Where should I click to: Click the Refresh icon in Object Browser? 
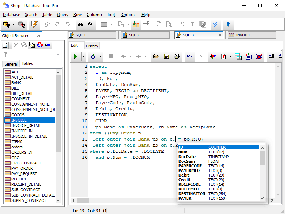[x=40, y=45]
